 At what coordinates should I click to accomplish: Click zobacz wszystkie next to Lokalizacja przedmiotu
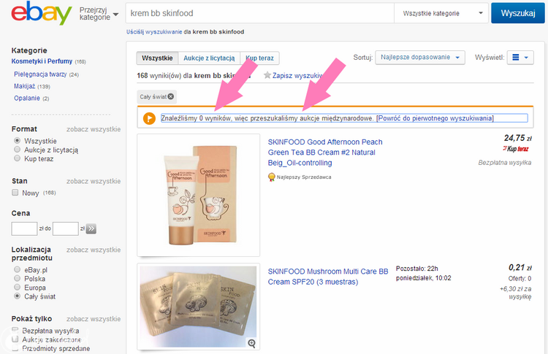click(94, 250)
